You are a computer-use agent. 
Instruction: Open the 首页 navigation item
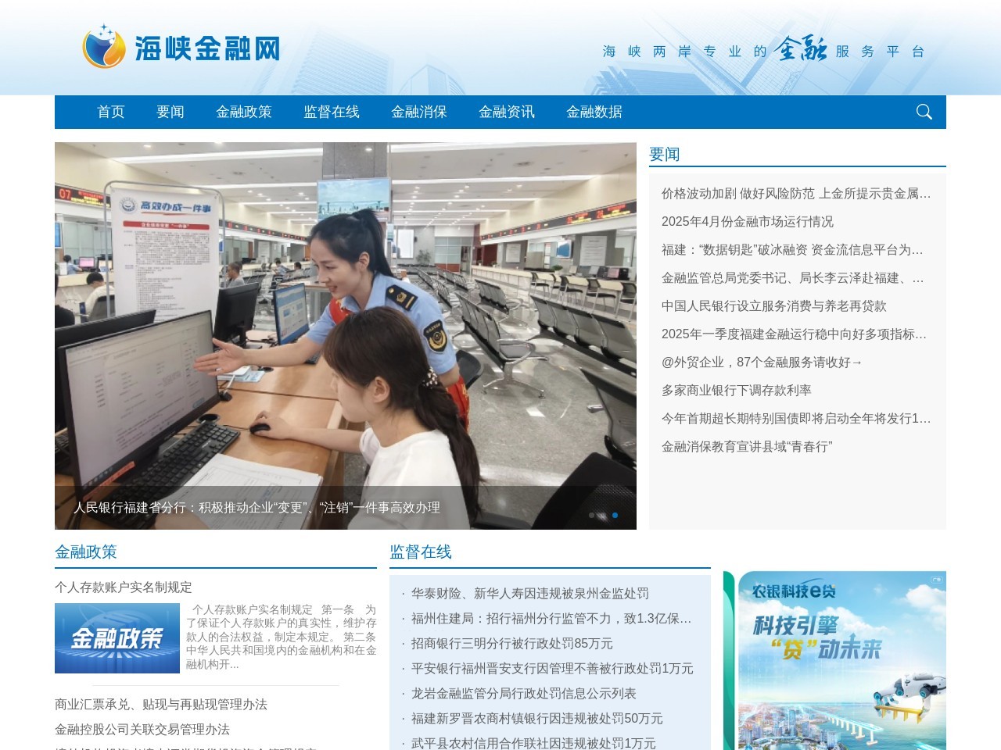pyautogui.click(x=111, y=112)
